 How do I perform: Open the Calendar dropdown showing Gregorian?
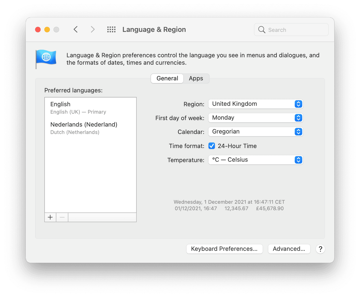[x=255, y=132]
